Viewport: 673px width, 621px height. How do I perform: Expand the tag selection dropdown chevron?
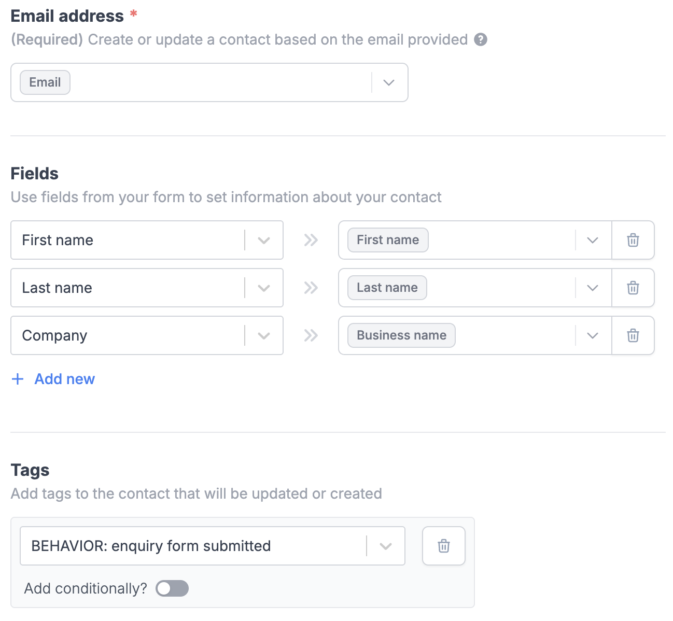tap(385, 546)
